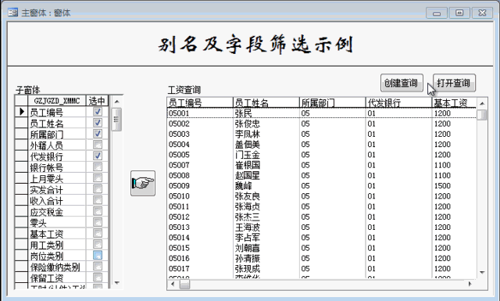500x301 pixels.
Task: Check the 收入合计 checkbox
Action: click(98, 200)
